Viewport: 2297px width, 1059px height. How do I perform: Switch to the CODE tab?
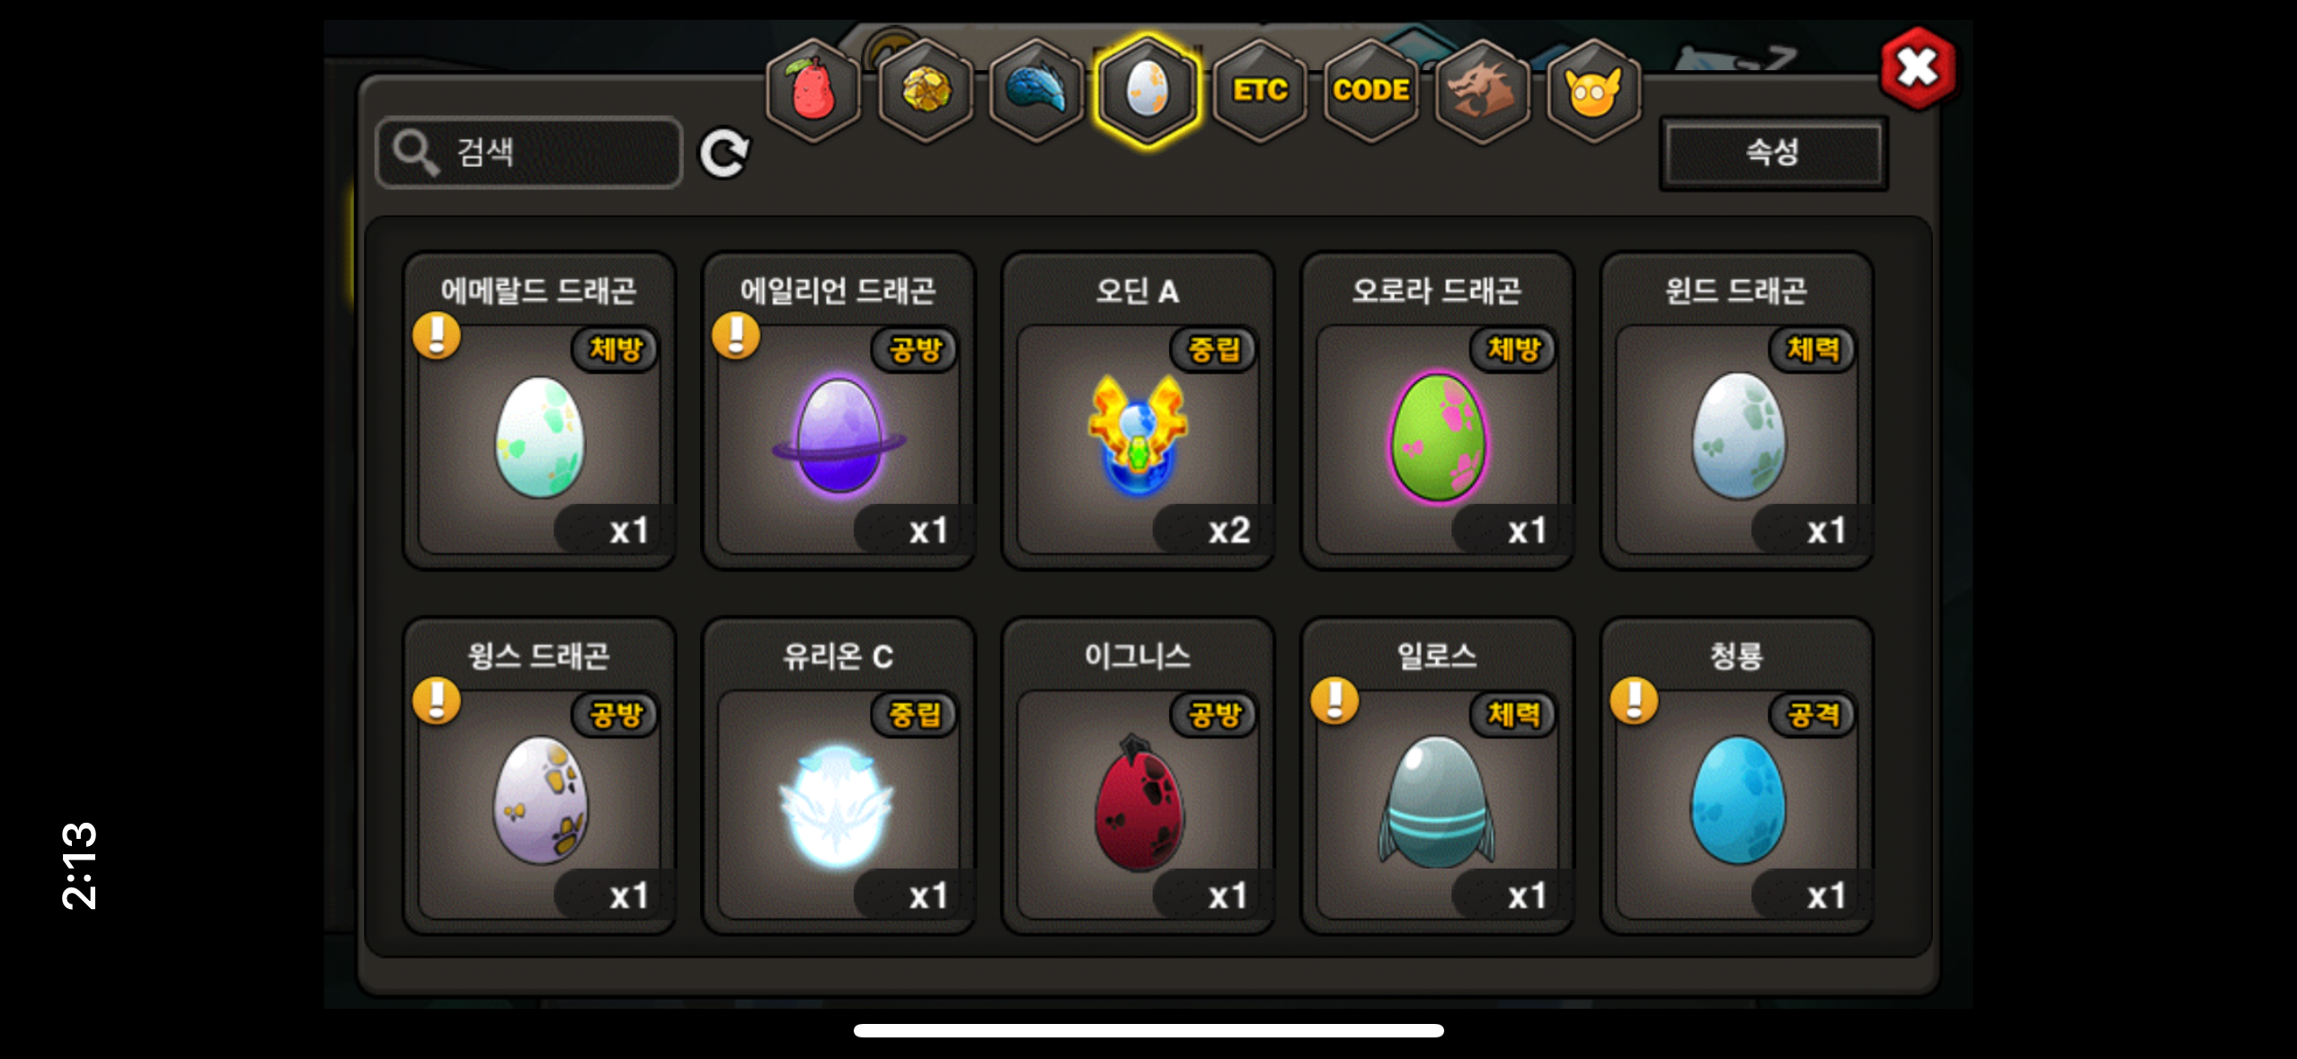(1370, 91)
